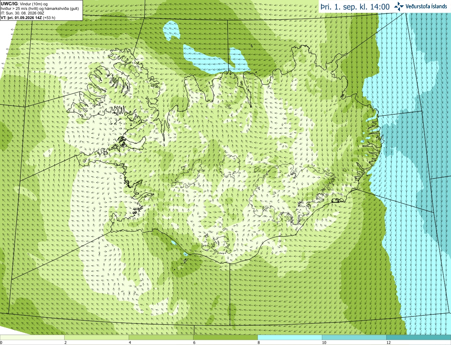Click the light cyan wind patch north of Iceland
Image resolution: width=451 pixels, height=345 pixels.
[x=215, y=58]
